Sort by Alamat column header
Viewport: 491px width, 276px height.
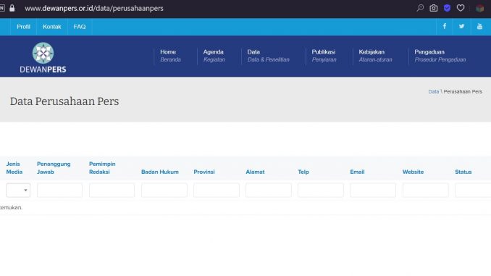click(x=255, y=172)
